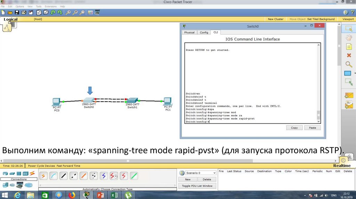The image size is (356, 199).
Task: Expand the drawing shape tool dropdown arrow
Action: click(355, 73)
